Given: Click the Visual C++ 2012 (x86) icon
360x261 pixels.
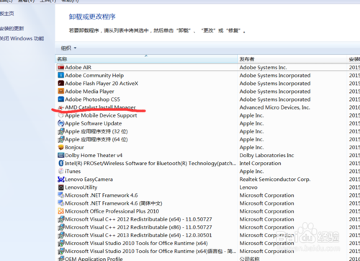Looking at the screenshot, I should tap(61, 227).
